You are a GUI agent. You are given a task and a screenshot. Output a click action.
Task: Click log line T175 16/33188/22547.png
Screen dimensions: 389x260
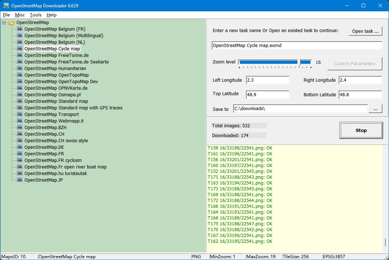(240, 224)
